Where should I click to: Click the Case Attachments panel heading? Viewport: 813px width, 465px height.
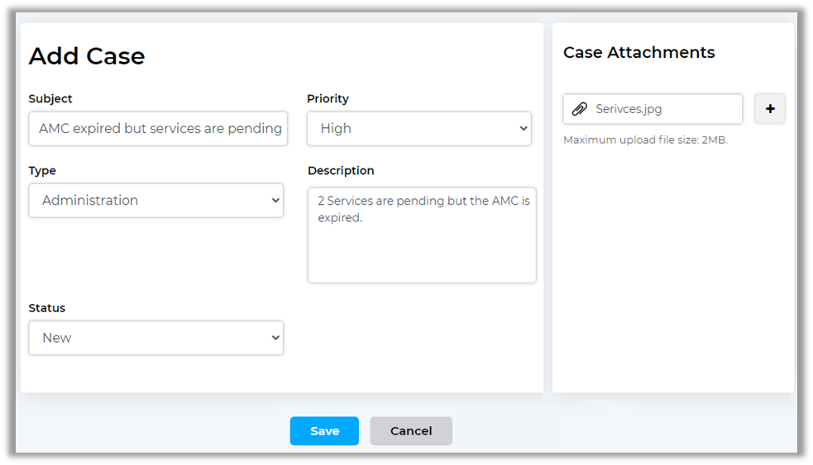click(638, 53)
